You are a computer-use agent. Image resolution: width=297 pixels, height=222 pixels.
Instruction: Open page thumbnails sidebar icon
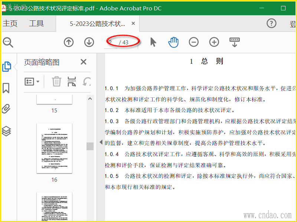click(7, 67)
